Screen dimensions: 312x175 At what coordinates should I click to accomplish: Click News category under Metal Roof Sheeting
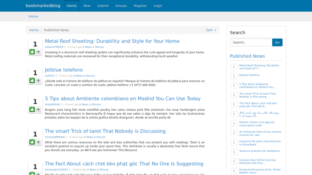coord(88,47)
